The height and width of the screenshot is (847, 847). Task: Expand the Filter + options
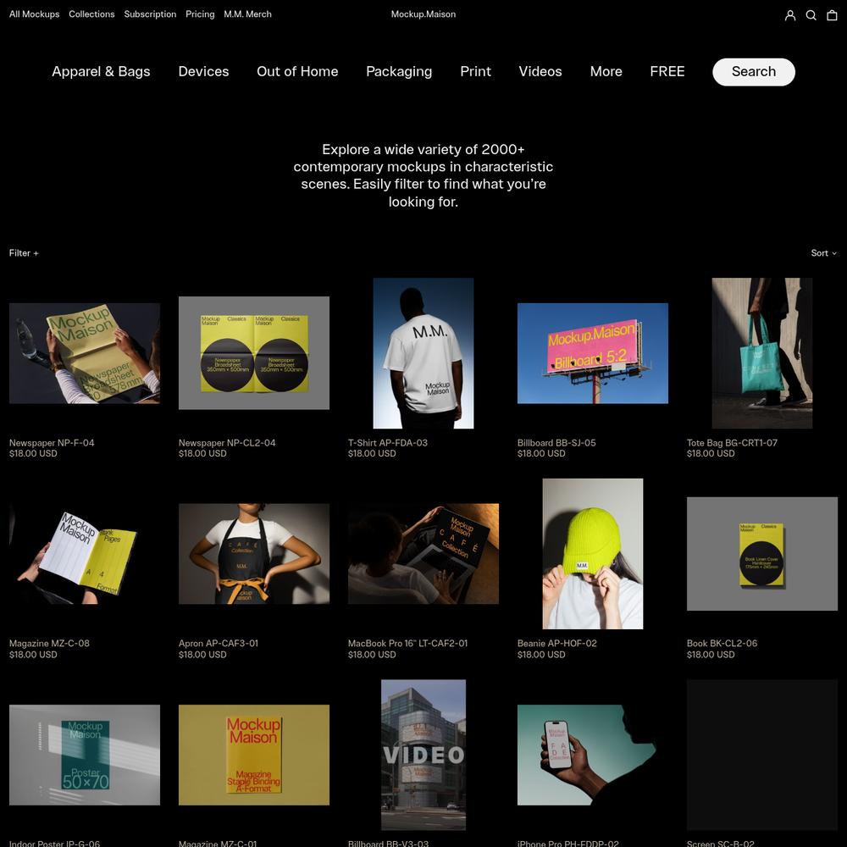(x=24, y=252)
